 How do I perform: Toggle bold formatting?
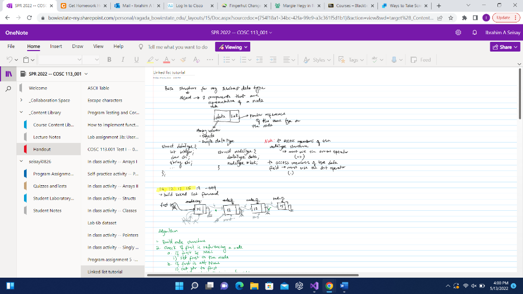click(110, 59)
